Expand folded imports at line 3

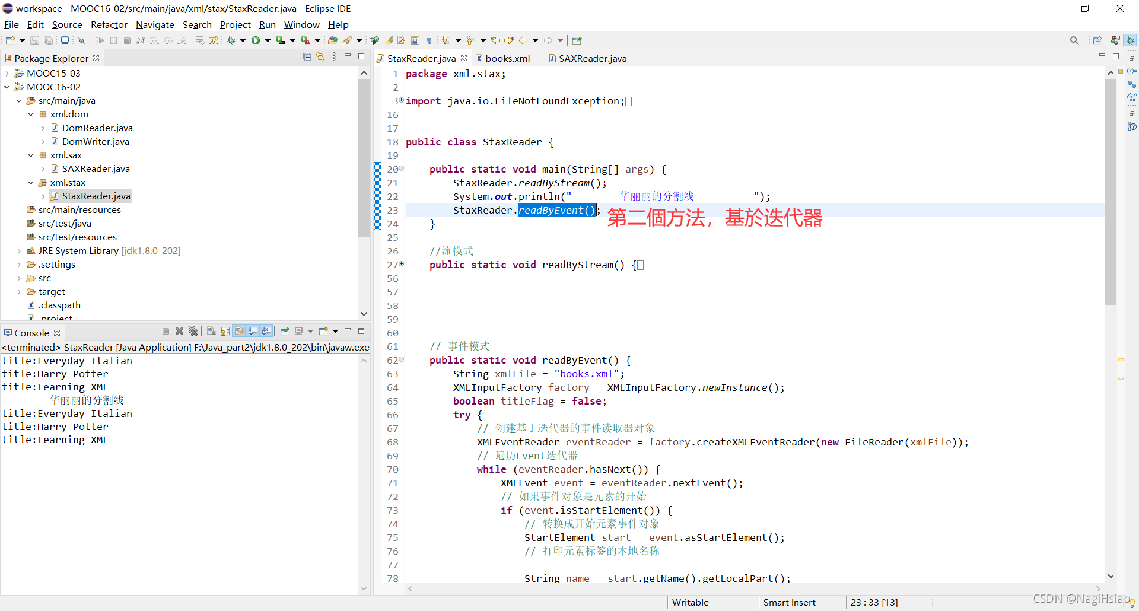coord(401,101)
